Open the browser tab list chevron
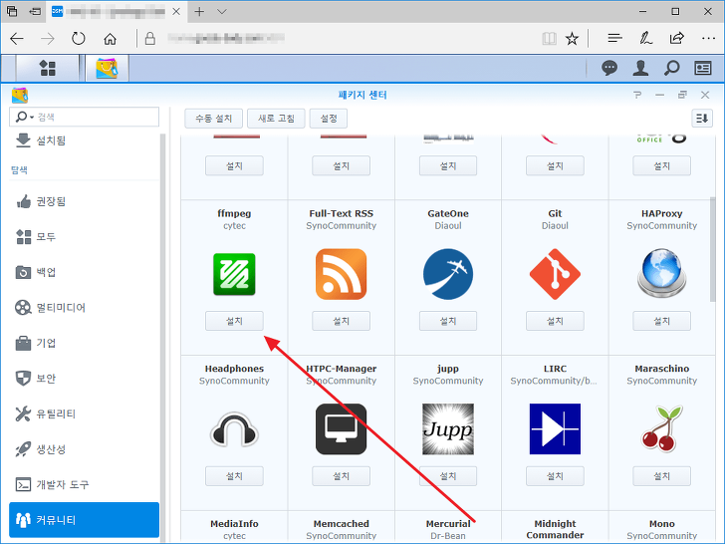This screenshot has height=544, width=725. (222, 12)
